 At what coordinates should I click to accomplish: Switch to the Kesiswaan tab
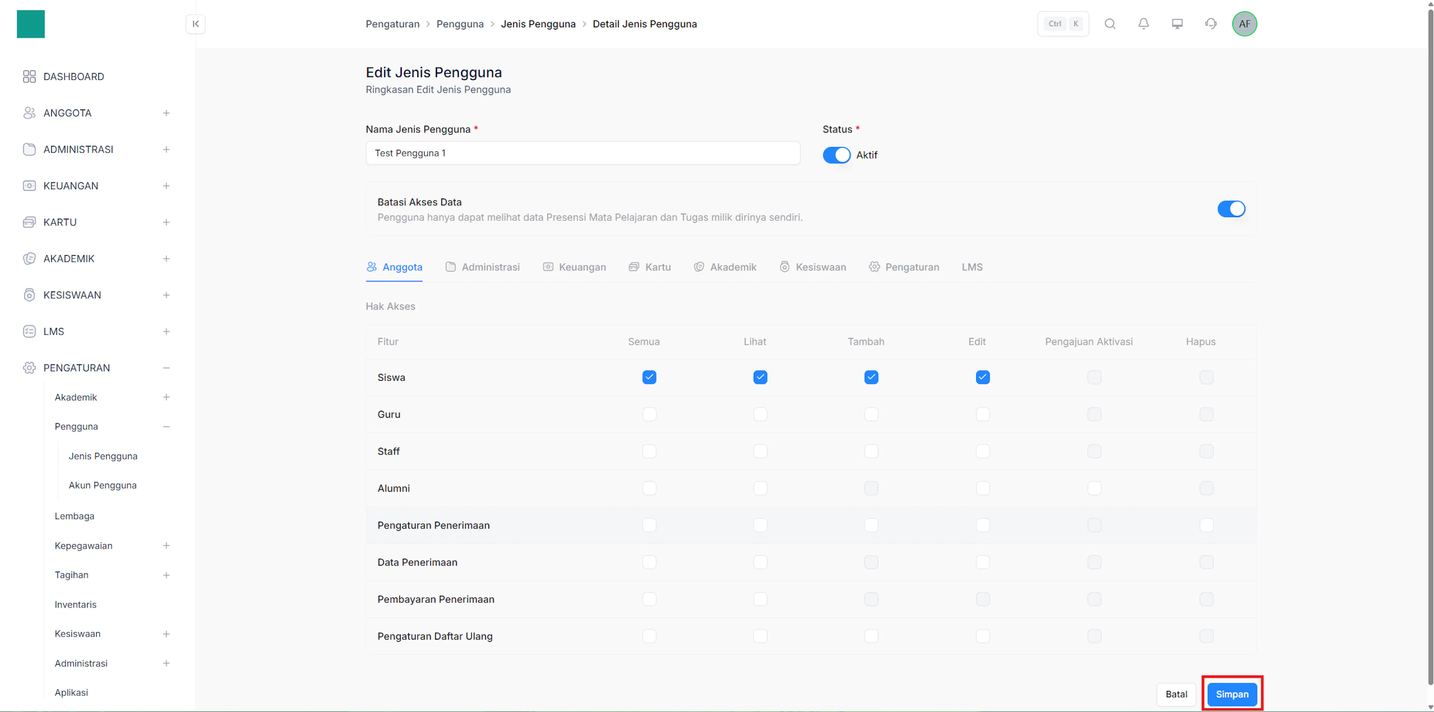click(812, 267)
